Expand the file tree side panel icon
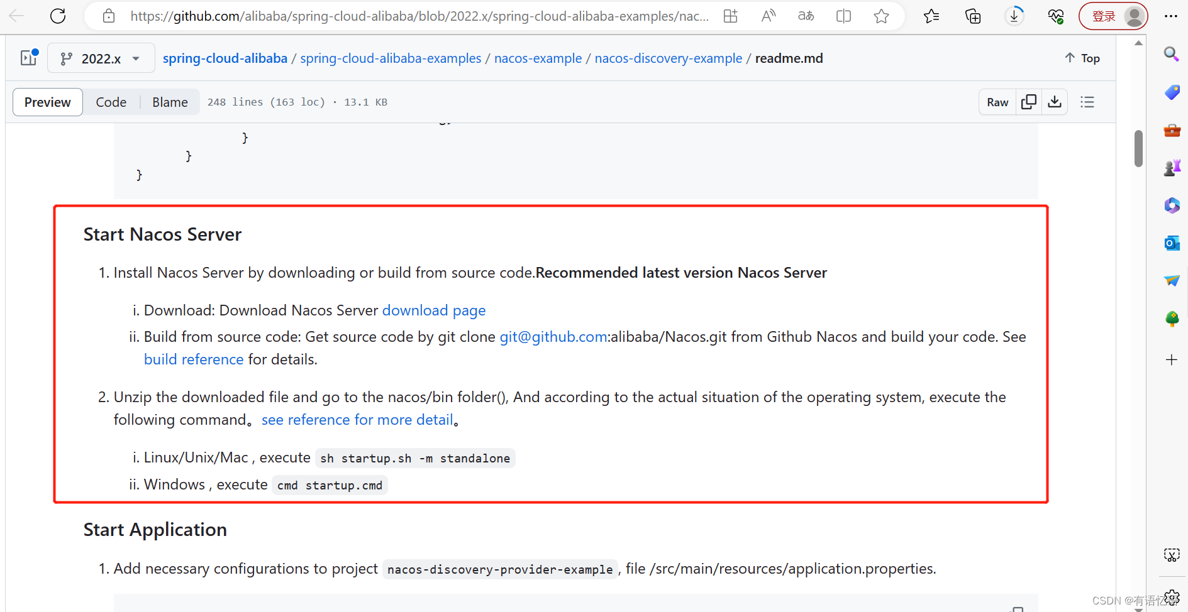1188x612 pixels. coord(29,58)
